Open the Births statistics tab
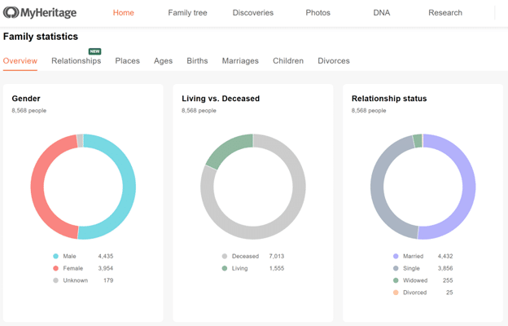 tap(197, 60)
